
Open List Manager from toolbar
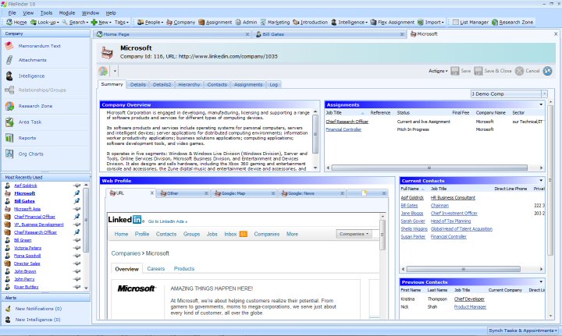coord(470,22)
